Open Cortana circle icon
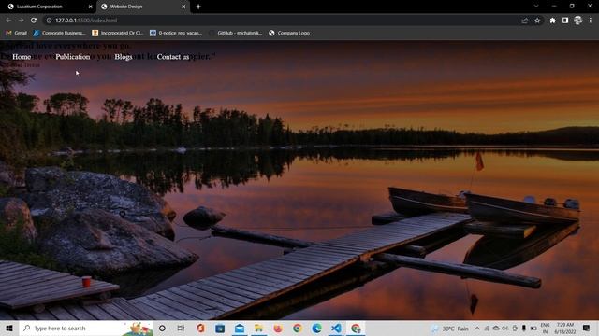This screenshot has height=336, width=599. point(162,328)
